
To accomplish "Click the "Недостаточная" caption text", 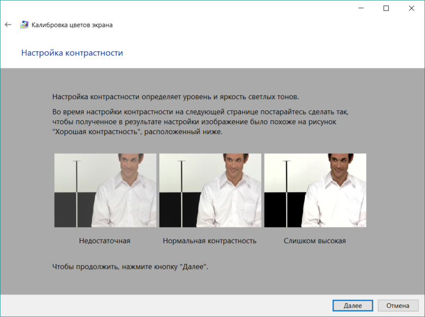I will click(x=105, y=241).
